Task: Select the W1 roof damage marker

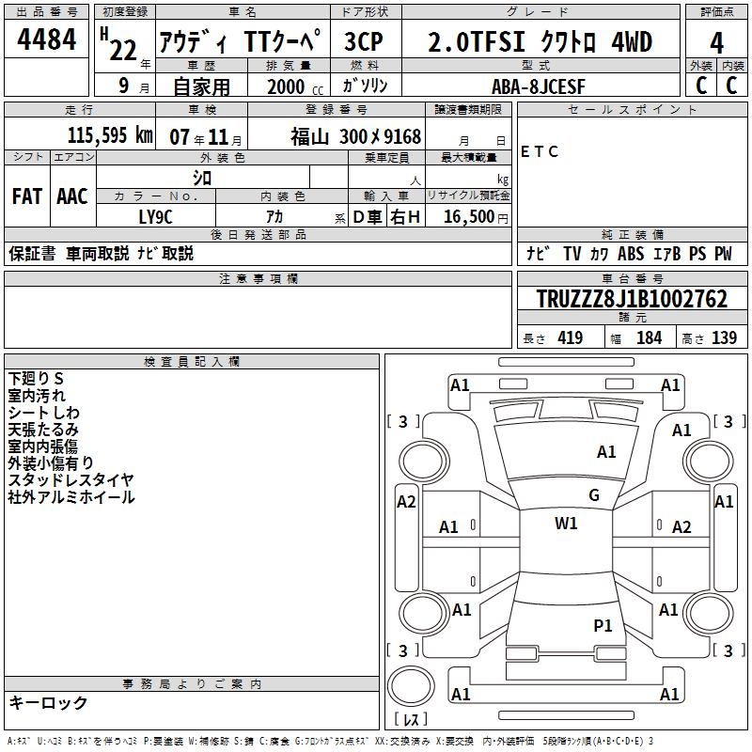Action: click(566, 524)
